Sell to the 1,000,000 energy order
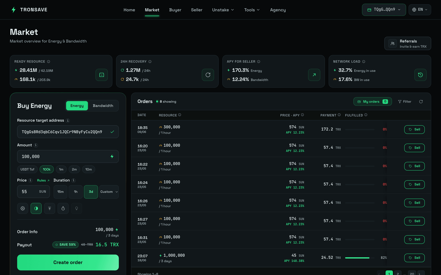 (414, 258)
